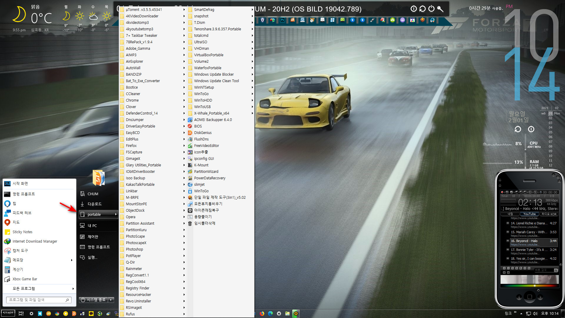Click the task view icon beside START
The width and height of the screenshot is (565, 318).
(x=21, y=314)
